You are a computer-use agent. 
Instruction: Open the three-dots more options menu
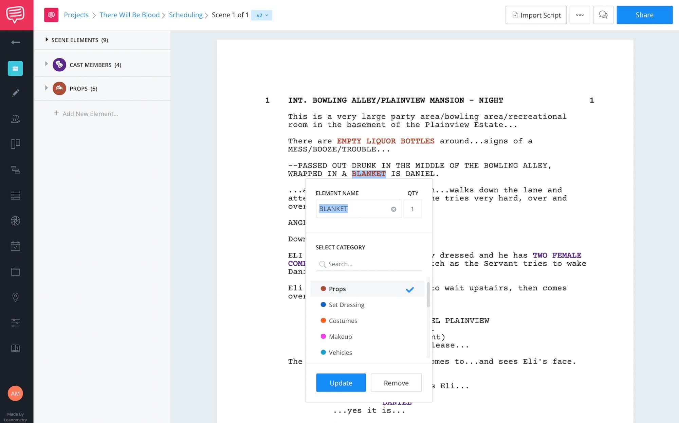(x=580, y=15)
